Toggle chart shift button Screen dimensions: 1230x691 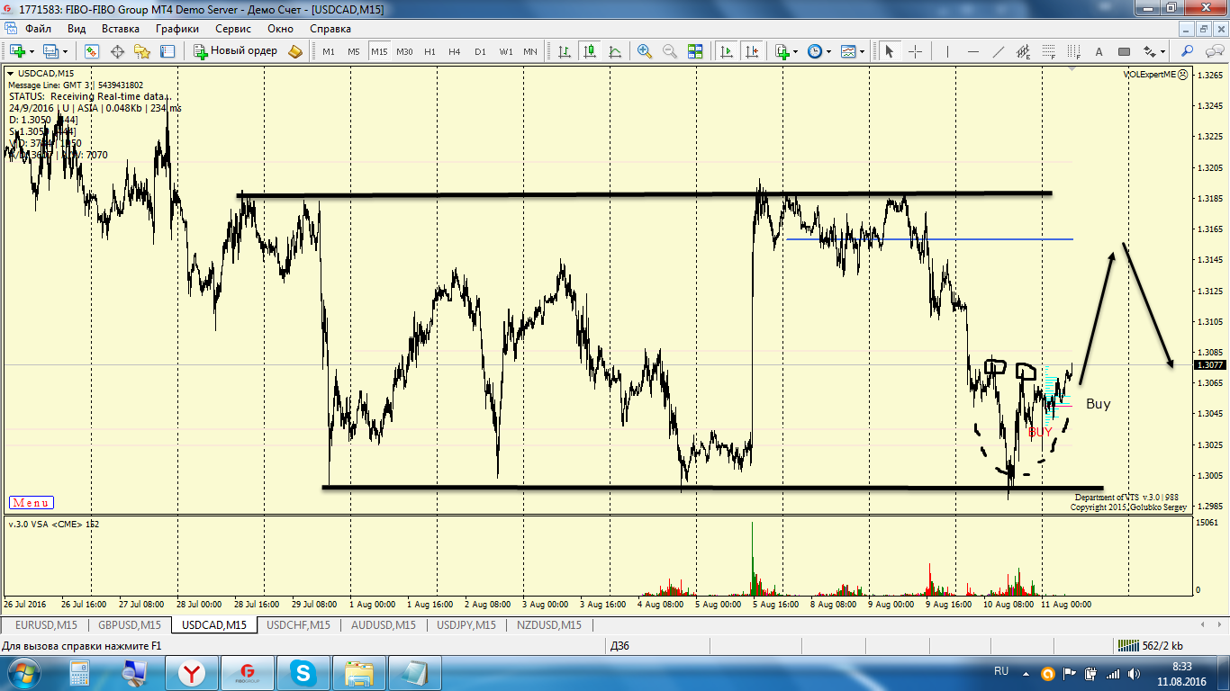752,51
